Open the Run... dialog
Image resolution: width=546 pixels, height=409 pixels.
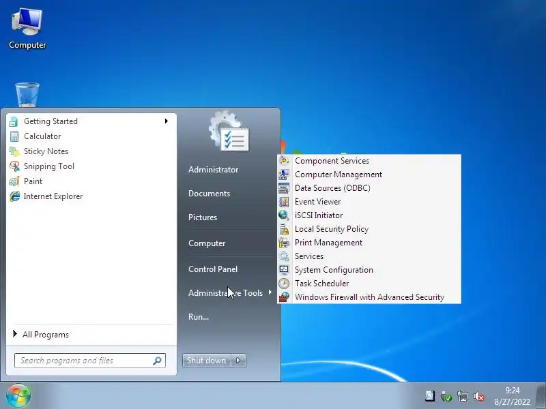click(199, 317)
